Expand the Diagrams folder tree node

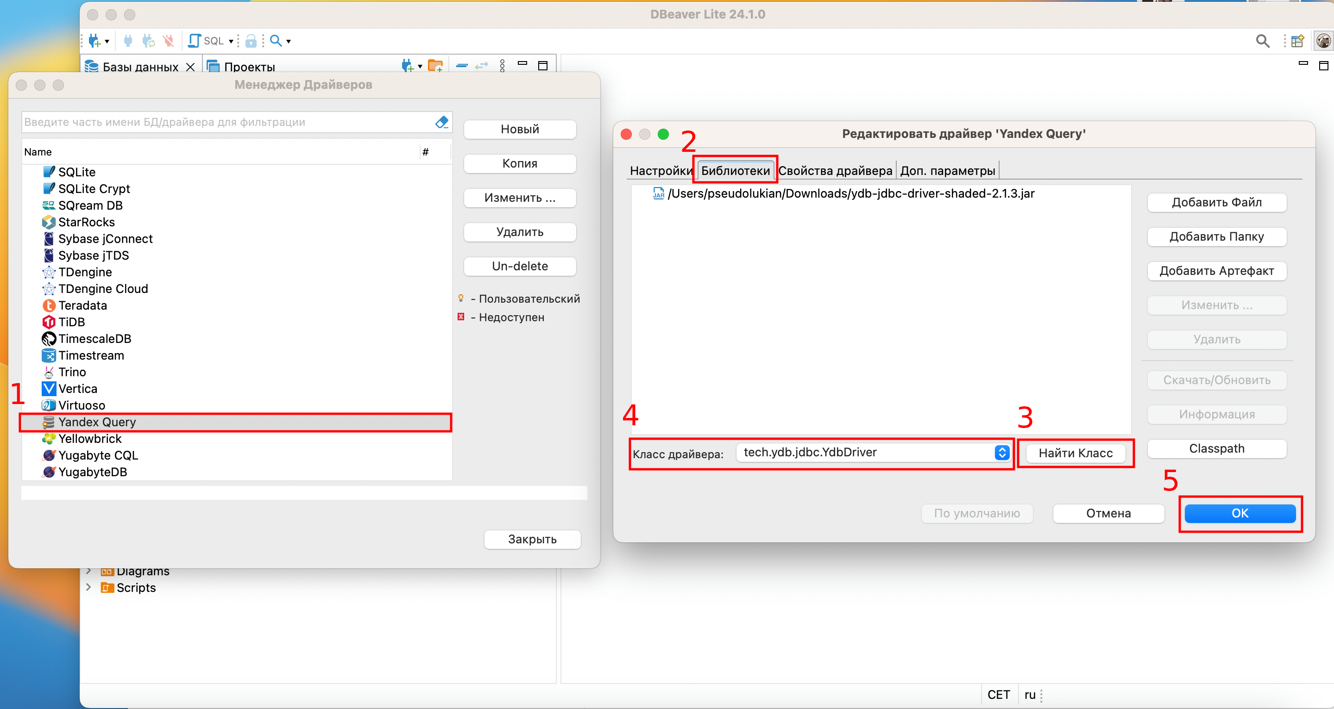(x=88, y=572)
